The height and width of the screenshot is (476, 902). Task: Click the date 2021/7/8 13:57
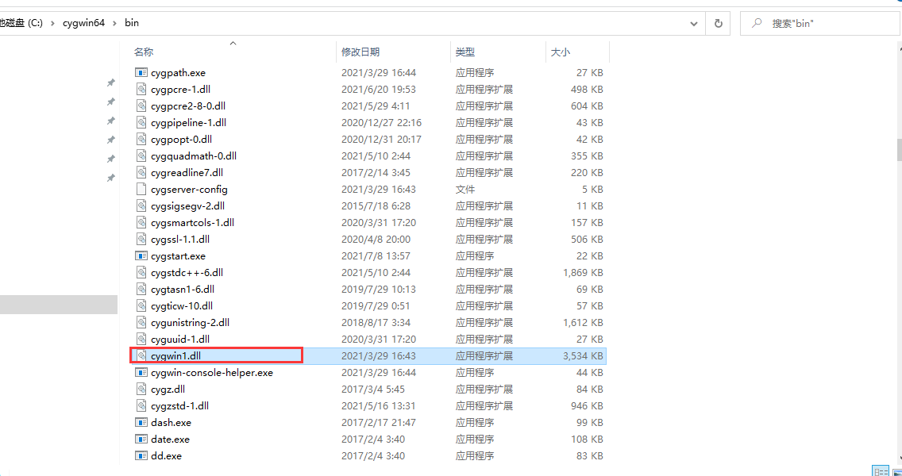coord(376,256)
